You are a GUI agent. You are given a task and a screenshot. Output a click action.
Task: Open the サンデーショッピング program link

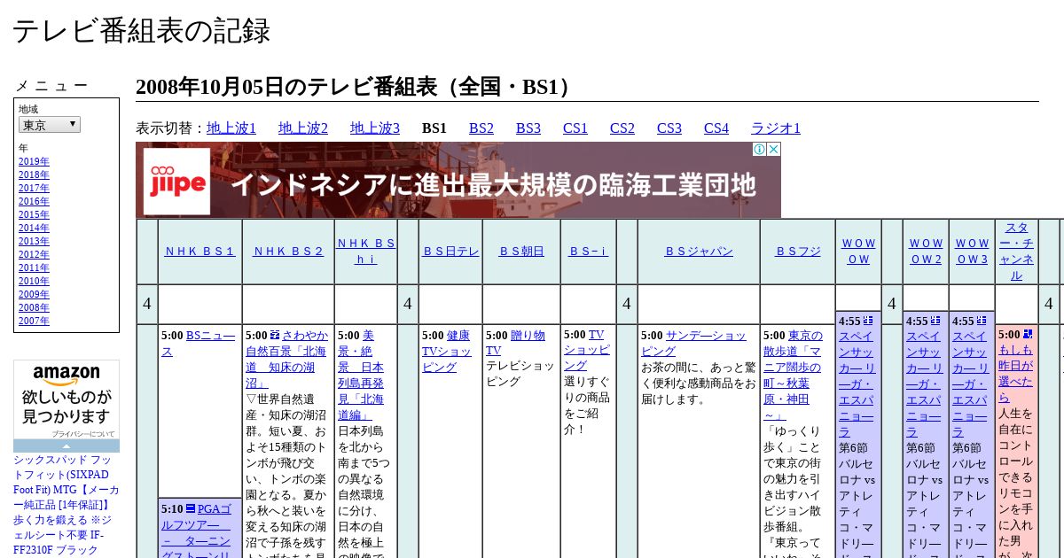(694, 344)
